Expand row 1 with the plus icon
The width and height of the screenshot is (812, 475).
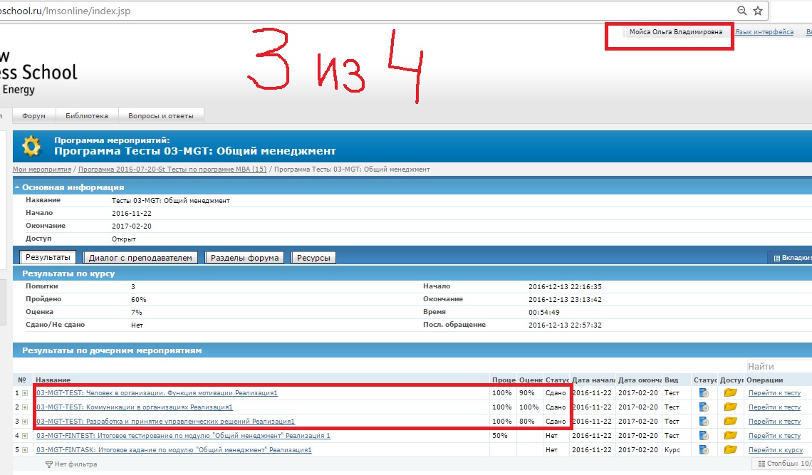pos(25,393)
